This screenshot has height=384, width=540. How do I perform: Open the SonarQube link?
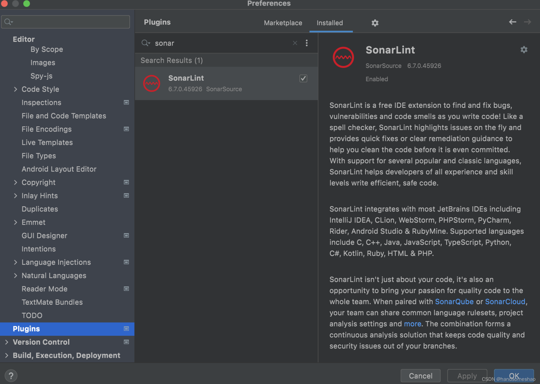454,302
